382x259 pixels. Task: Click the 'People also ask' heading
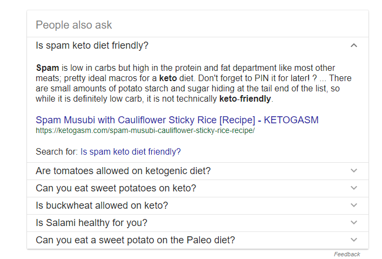[74, 25]
